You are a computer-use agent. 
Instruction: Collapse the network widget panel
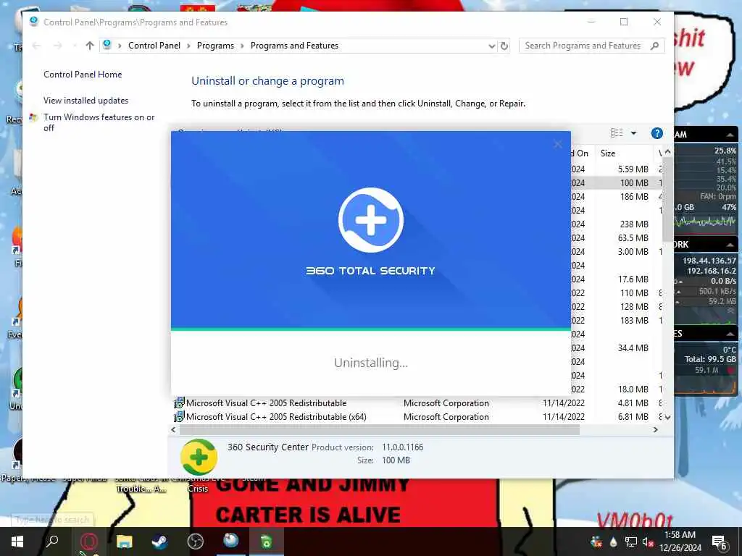pos(730,245)
